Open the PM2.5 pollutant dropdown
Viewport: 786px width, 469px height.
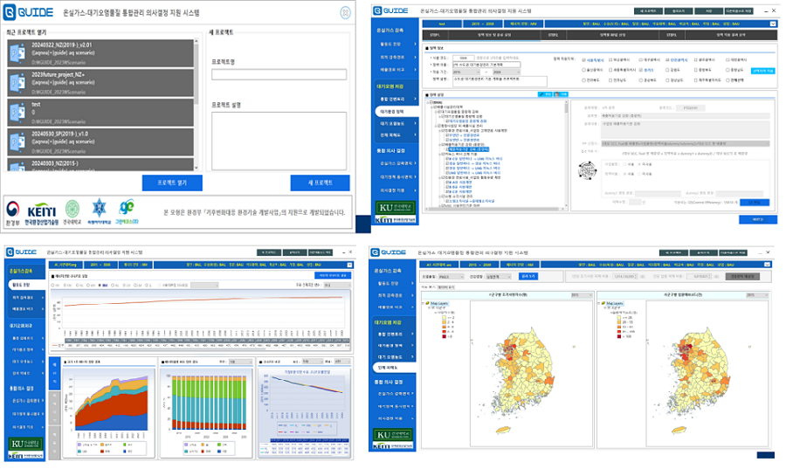coord(450,277)
